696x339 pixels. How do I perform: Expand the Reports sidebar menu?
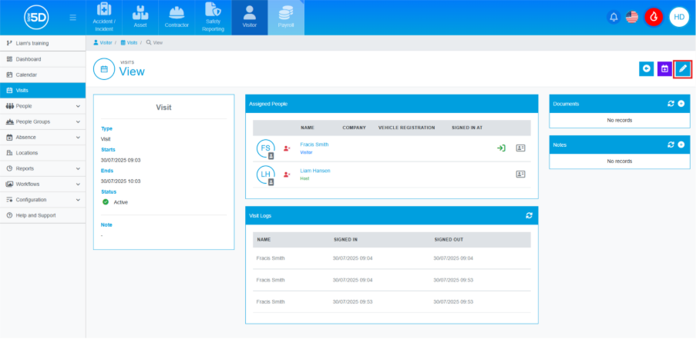[43, 168]
